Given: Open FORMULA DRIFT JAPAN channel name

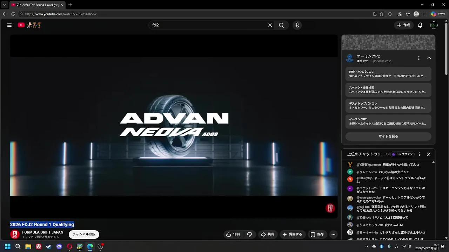Looking at the screenshot, I should click(x=43, y=232).
